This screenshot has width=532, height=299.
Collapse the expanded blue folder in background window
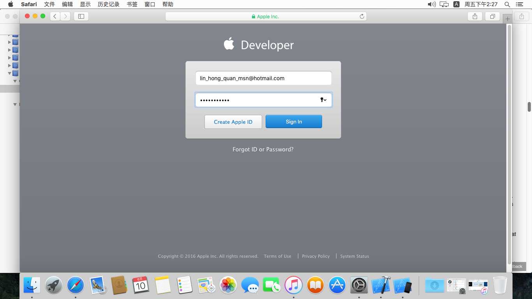click(x=10, y=73)
